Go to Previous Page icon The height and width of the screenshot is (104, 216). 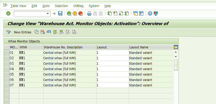[x=115, y=13]
